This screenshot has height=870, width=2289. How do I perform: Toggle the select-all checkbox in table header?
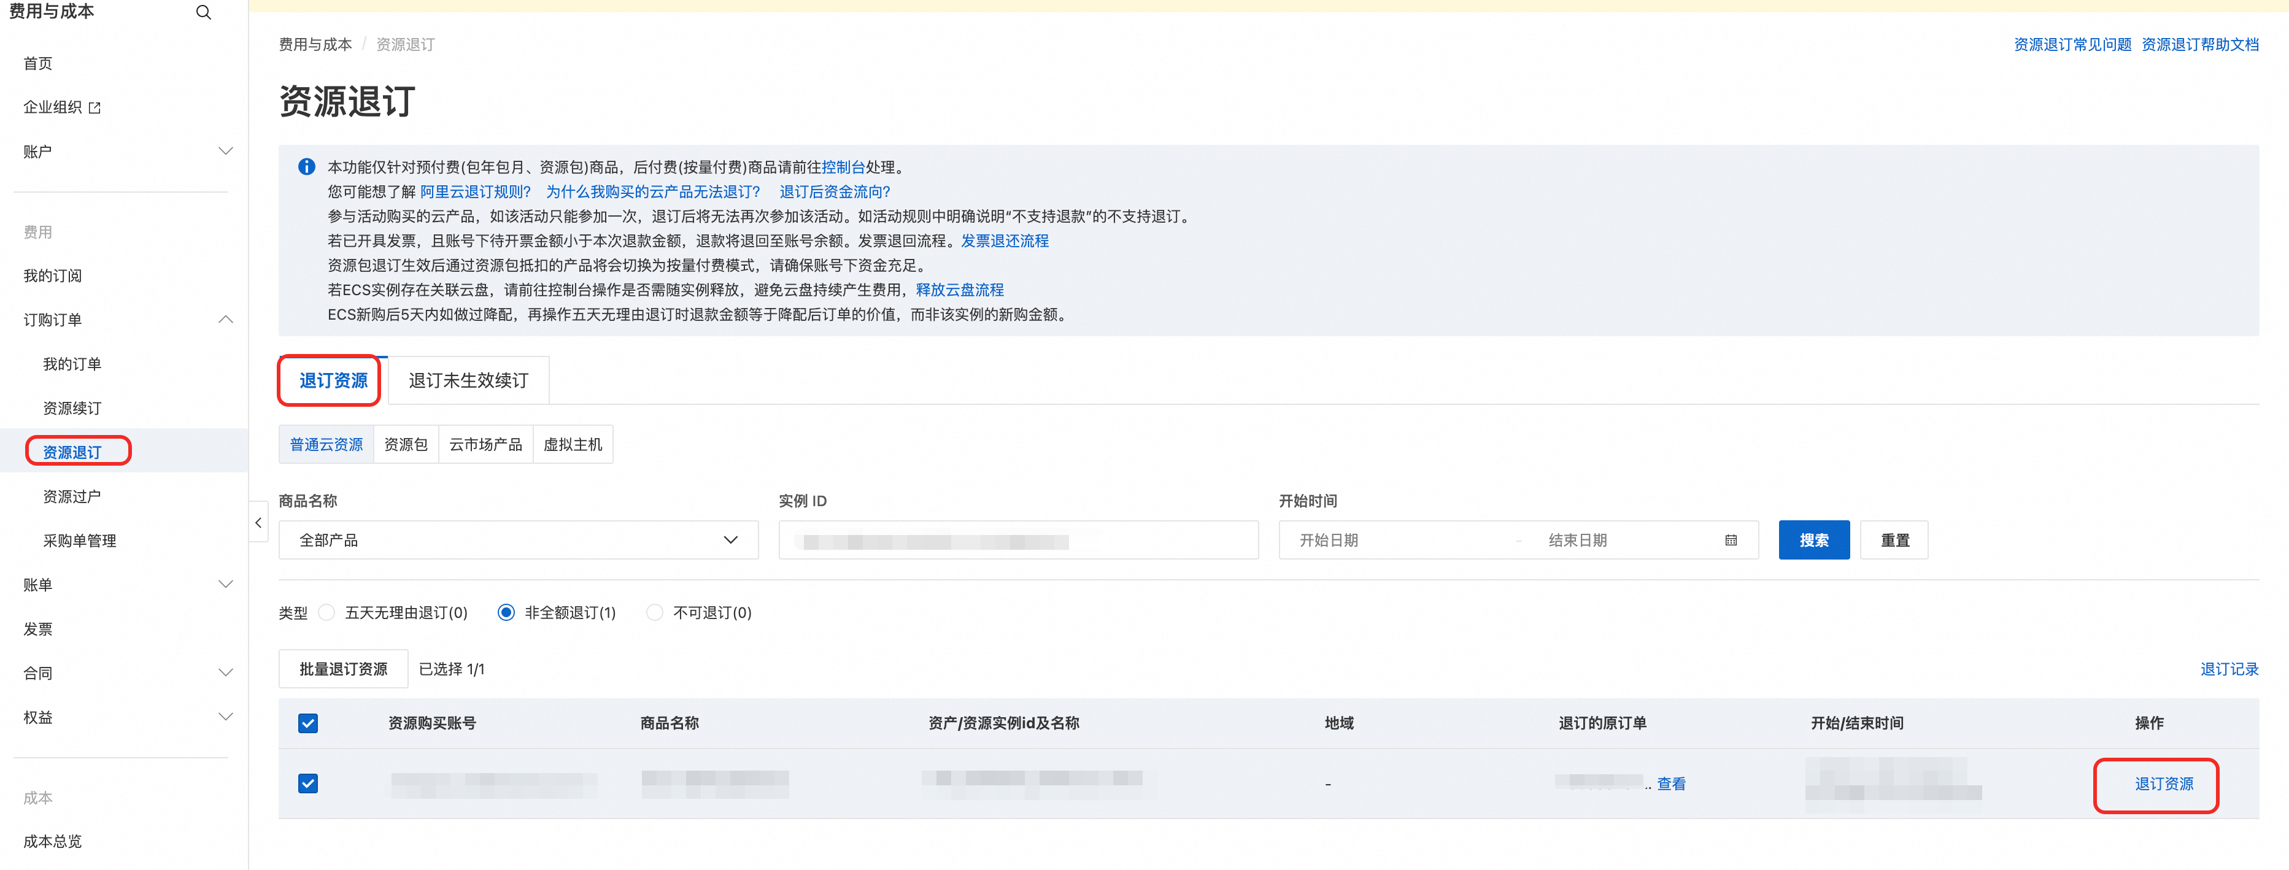(x=308, y=723)
